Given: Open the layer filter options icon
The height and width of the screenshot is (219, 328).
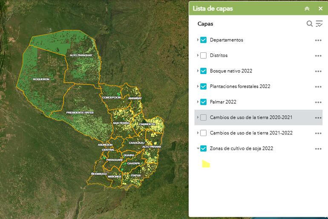Looking at the screenshot, I should [x=319, y=24].
